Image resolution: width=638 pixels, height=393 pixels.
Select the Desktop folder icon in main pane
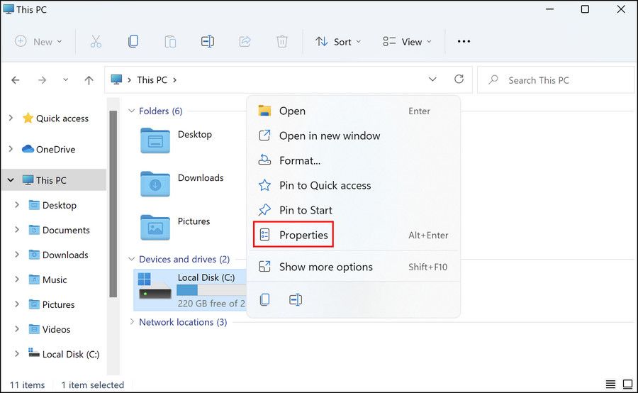155,140
